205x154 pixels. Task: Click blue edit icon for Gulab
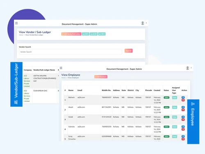coord(183,117)
